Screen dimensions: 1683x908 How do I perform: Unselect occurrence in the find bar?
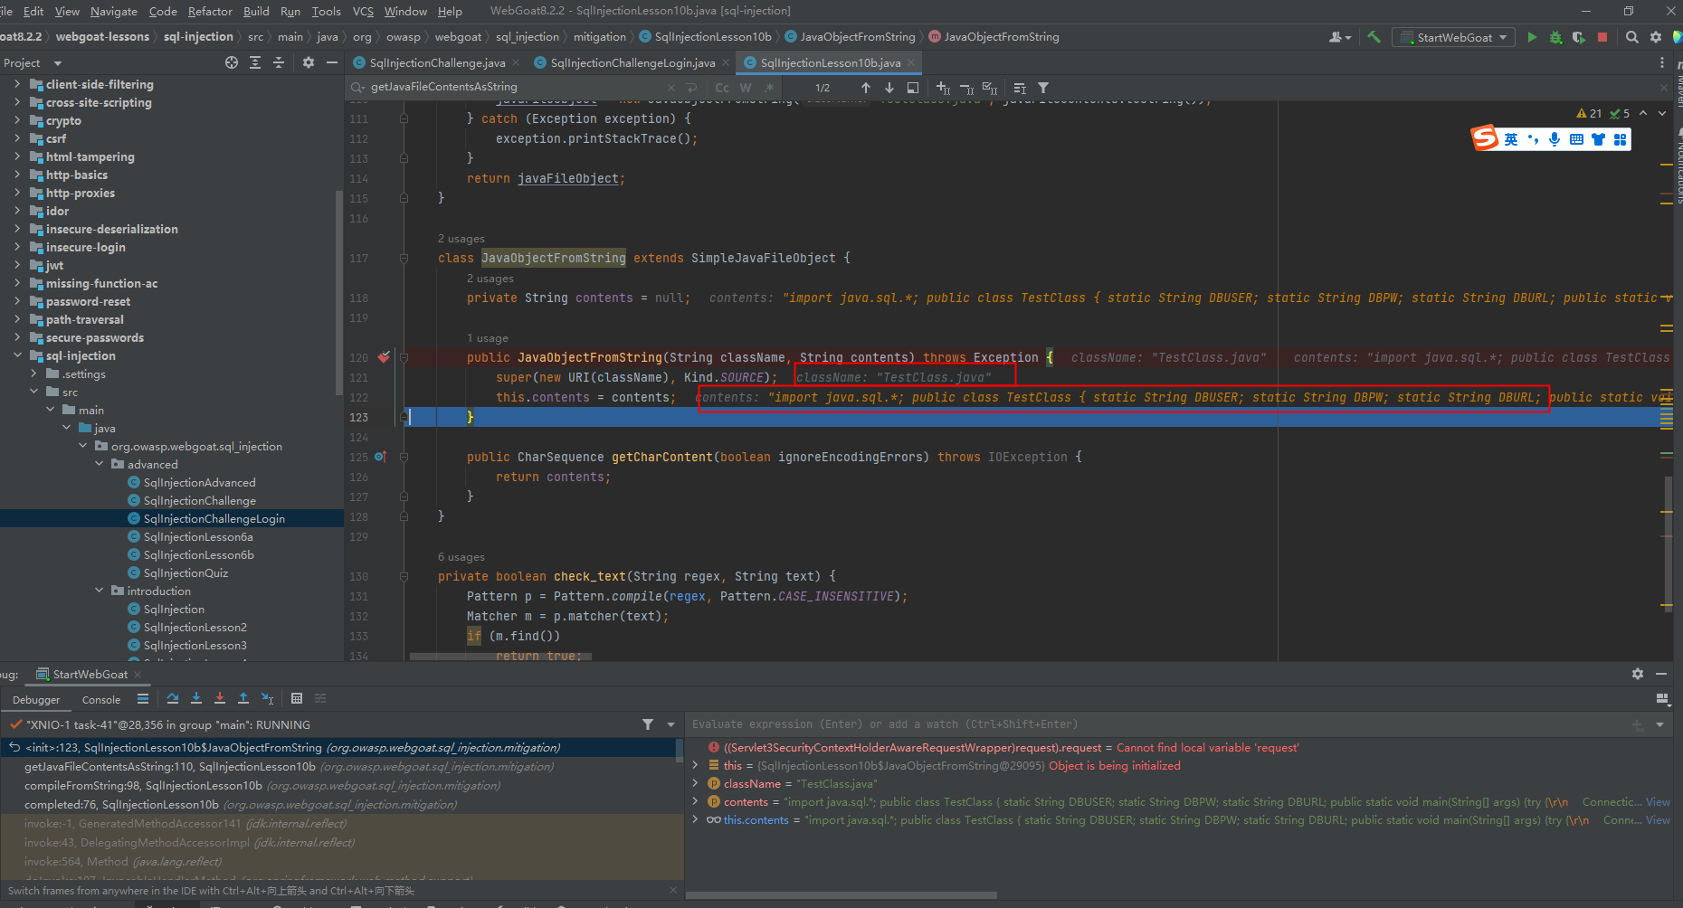coord(966,88)
